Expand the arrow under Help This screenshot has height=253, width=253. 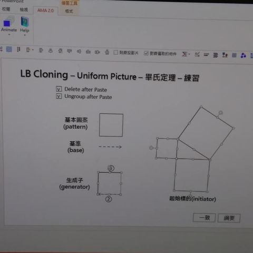pos(25,35)
